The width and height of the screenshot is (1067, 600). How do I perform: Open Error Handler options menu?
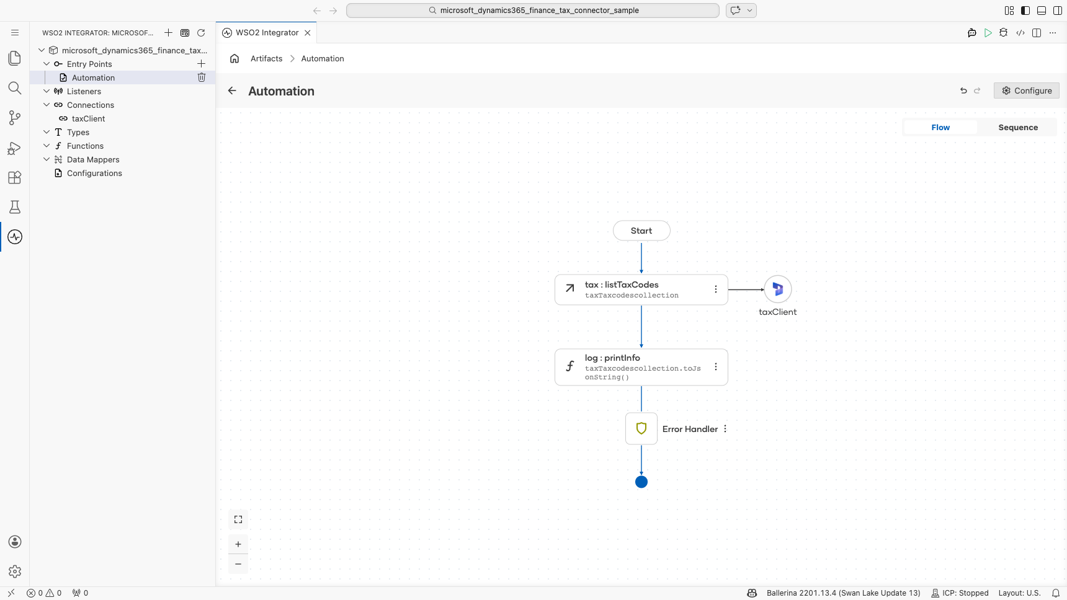pyautogui.click(x=725, y=429)
